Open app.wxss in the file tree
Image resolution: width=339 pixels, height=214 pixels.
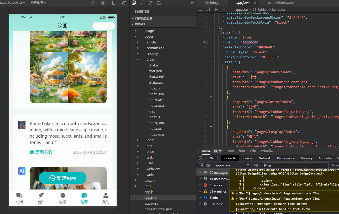(151, 204)
